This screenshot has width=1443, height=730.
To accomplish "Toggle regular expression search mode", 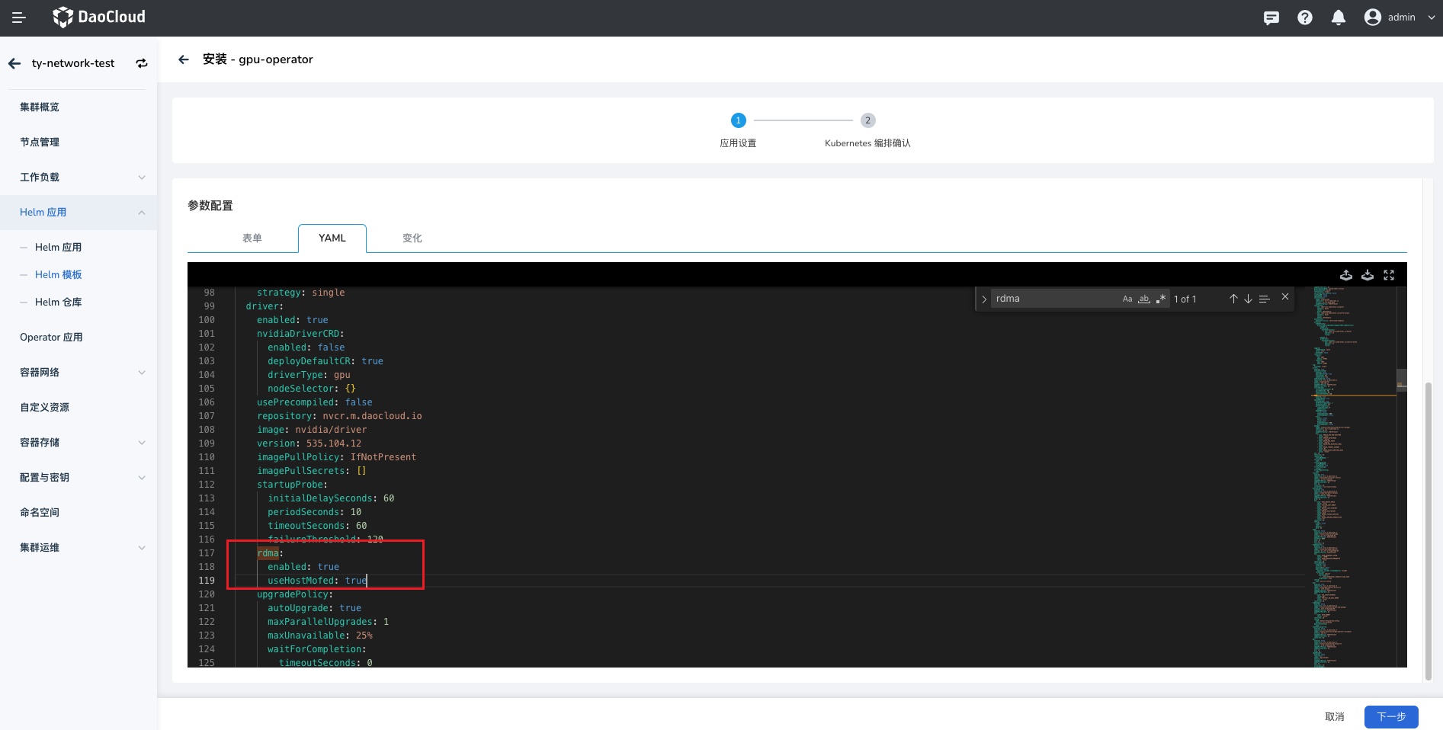I will click(x=1161, y=299).
